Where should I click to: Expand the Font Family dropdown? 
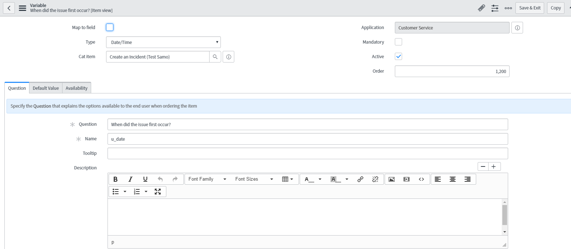click(207, 179)
